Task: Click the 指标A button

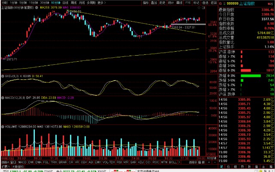Action: tap(5, 162)
